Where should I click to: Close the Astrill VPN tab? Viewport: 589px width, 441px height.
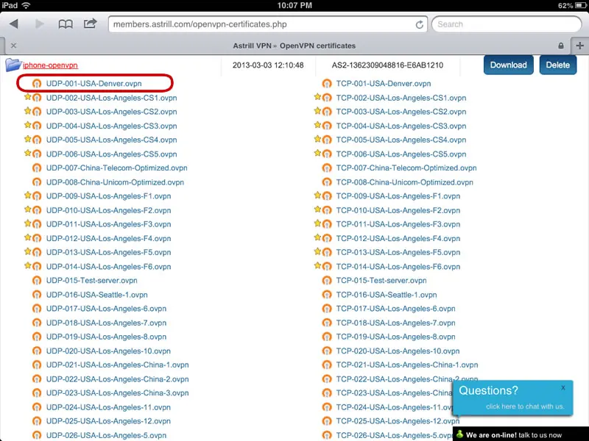point(13,46)
